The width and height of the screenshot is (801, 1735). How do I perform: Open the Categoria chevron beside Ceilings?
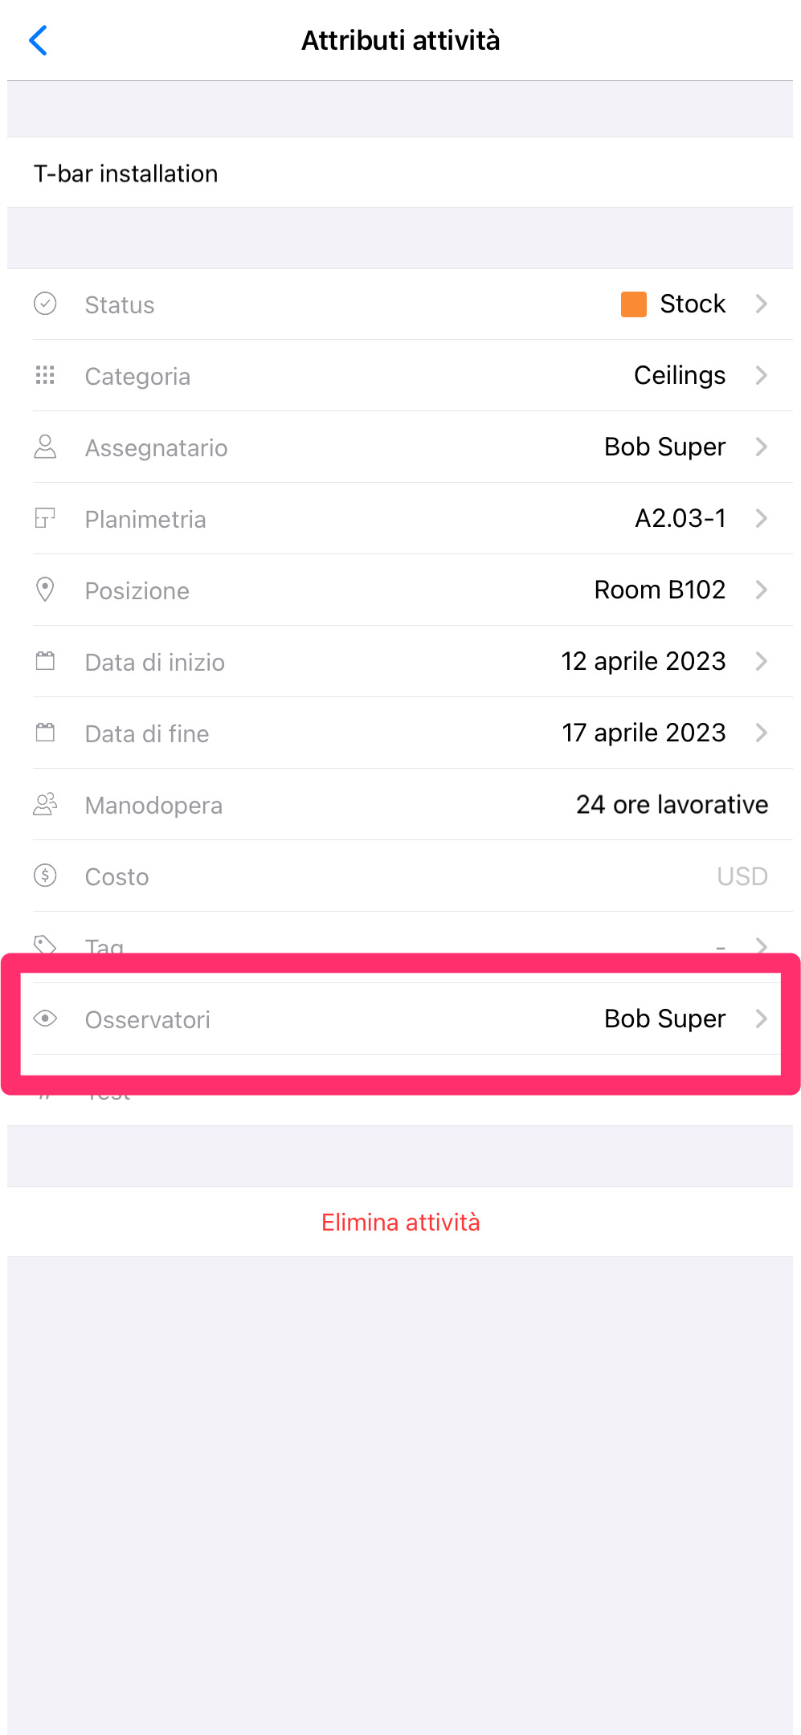tap(761, 375)
